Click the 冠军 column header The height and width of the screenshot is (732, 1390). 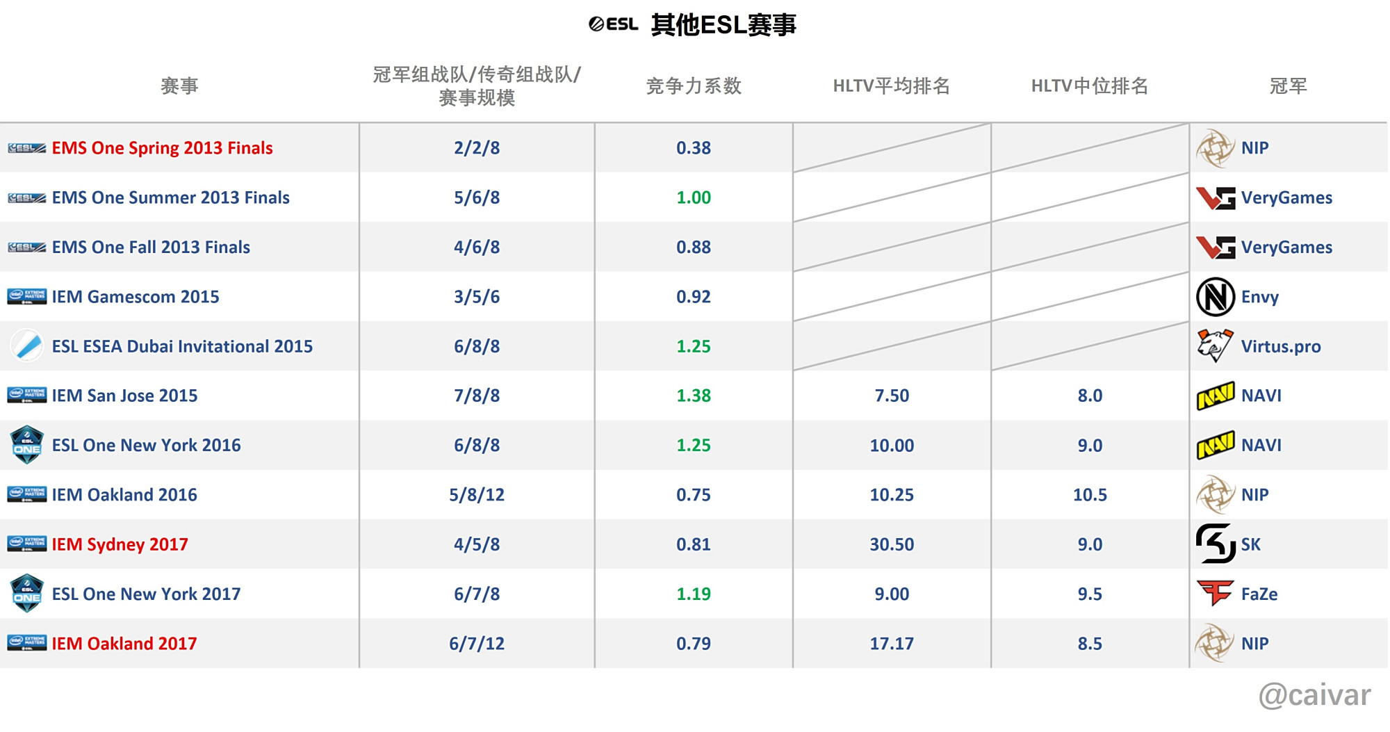click(x=1288, y=86)
